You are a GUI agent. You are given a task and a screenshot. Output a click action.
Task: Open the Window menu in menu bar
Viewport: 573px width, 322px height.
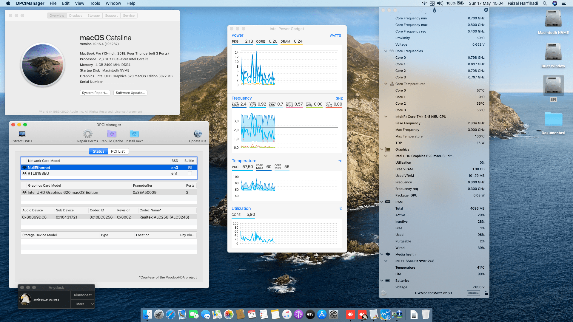[113, 3]
